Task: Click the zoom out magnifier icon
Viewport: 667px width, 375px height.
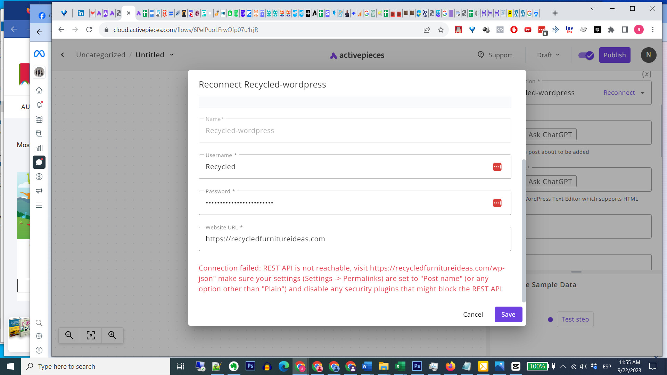Action: (69, 335)
